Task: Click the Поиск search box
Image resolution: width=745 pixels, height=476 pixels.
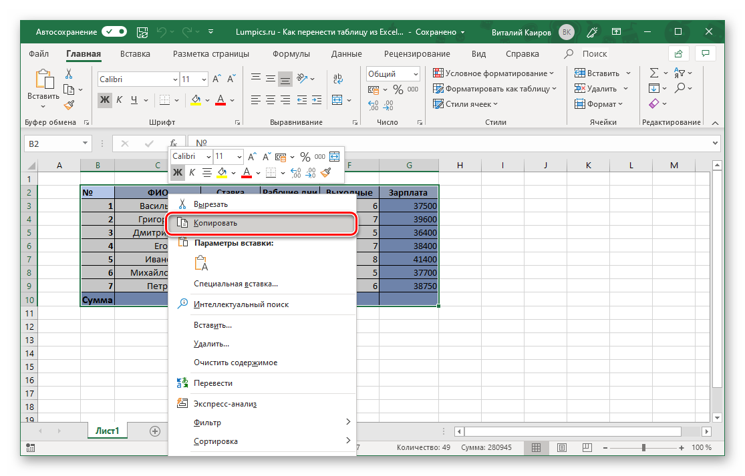Action: [595, 53]
